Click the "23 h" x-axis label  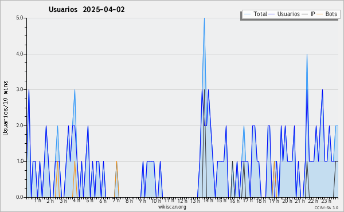[x=326, y=201]
